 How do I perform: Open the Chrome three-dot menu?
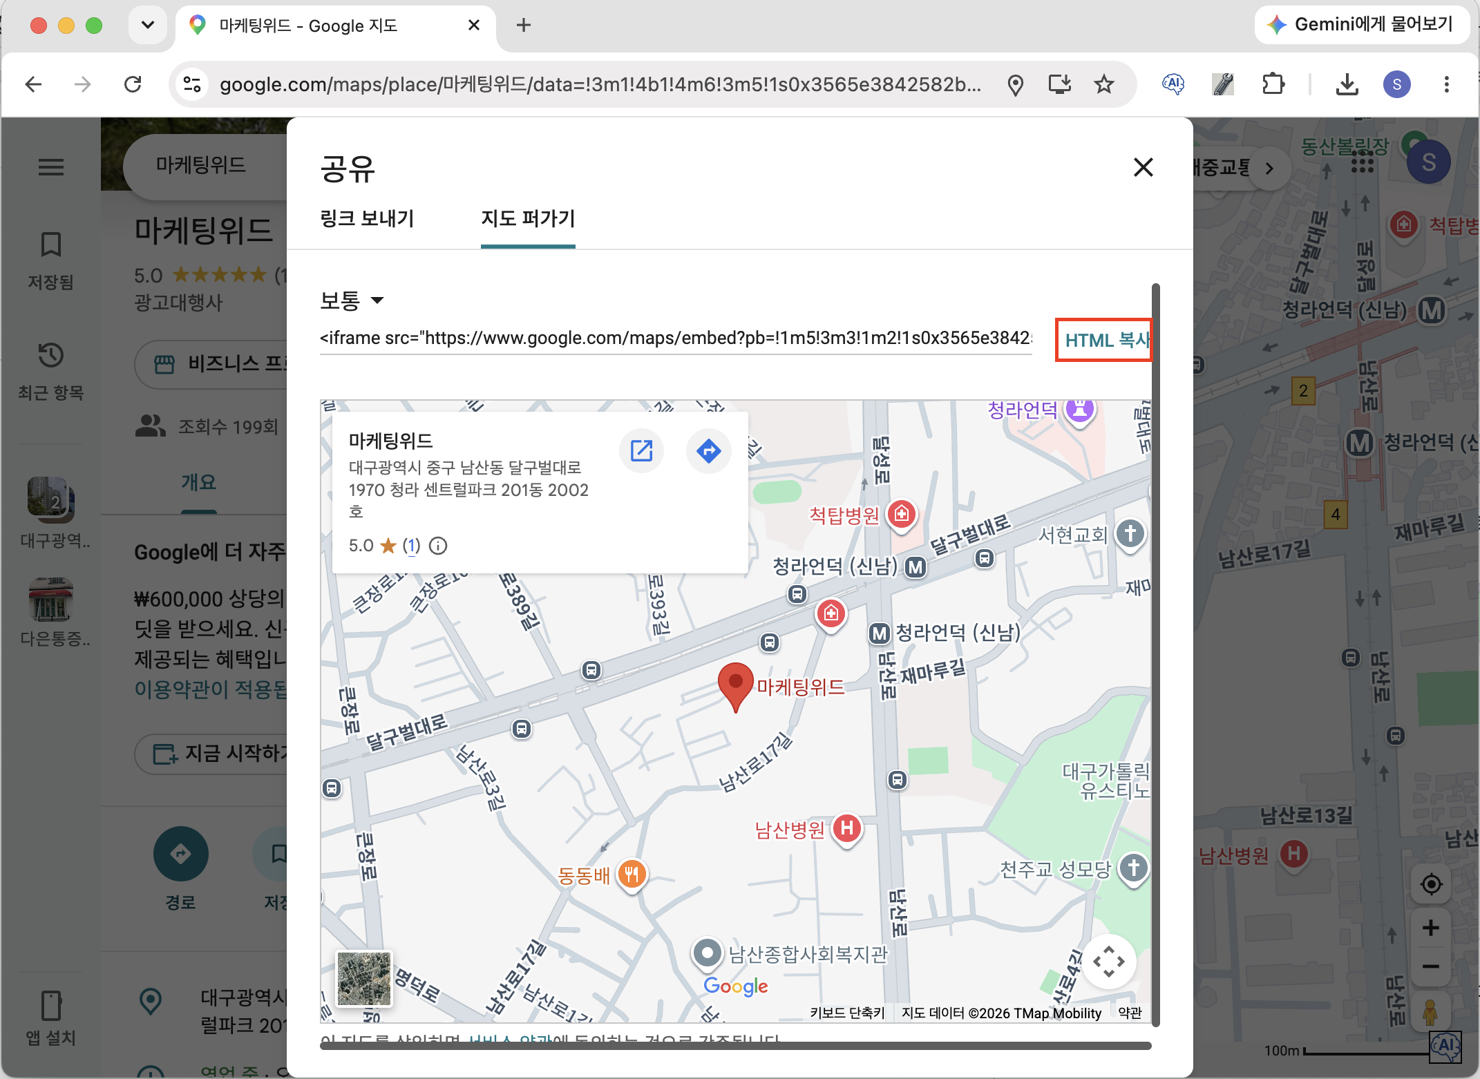pyautogui.click(x=1446, y=84)
